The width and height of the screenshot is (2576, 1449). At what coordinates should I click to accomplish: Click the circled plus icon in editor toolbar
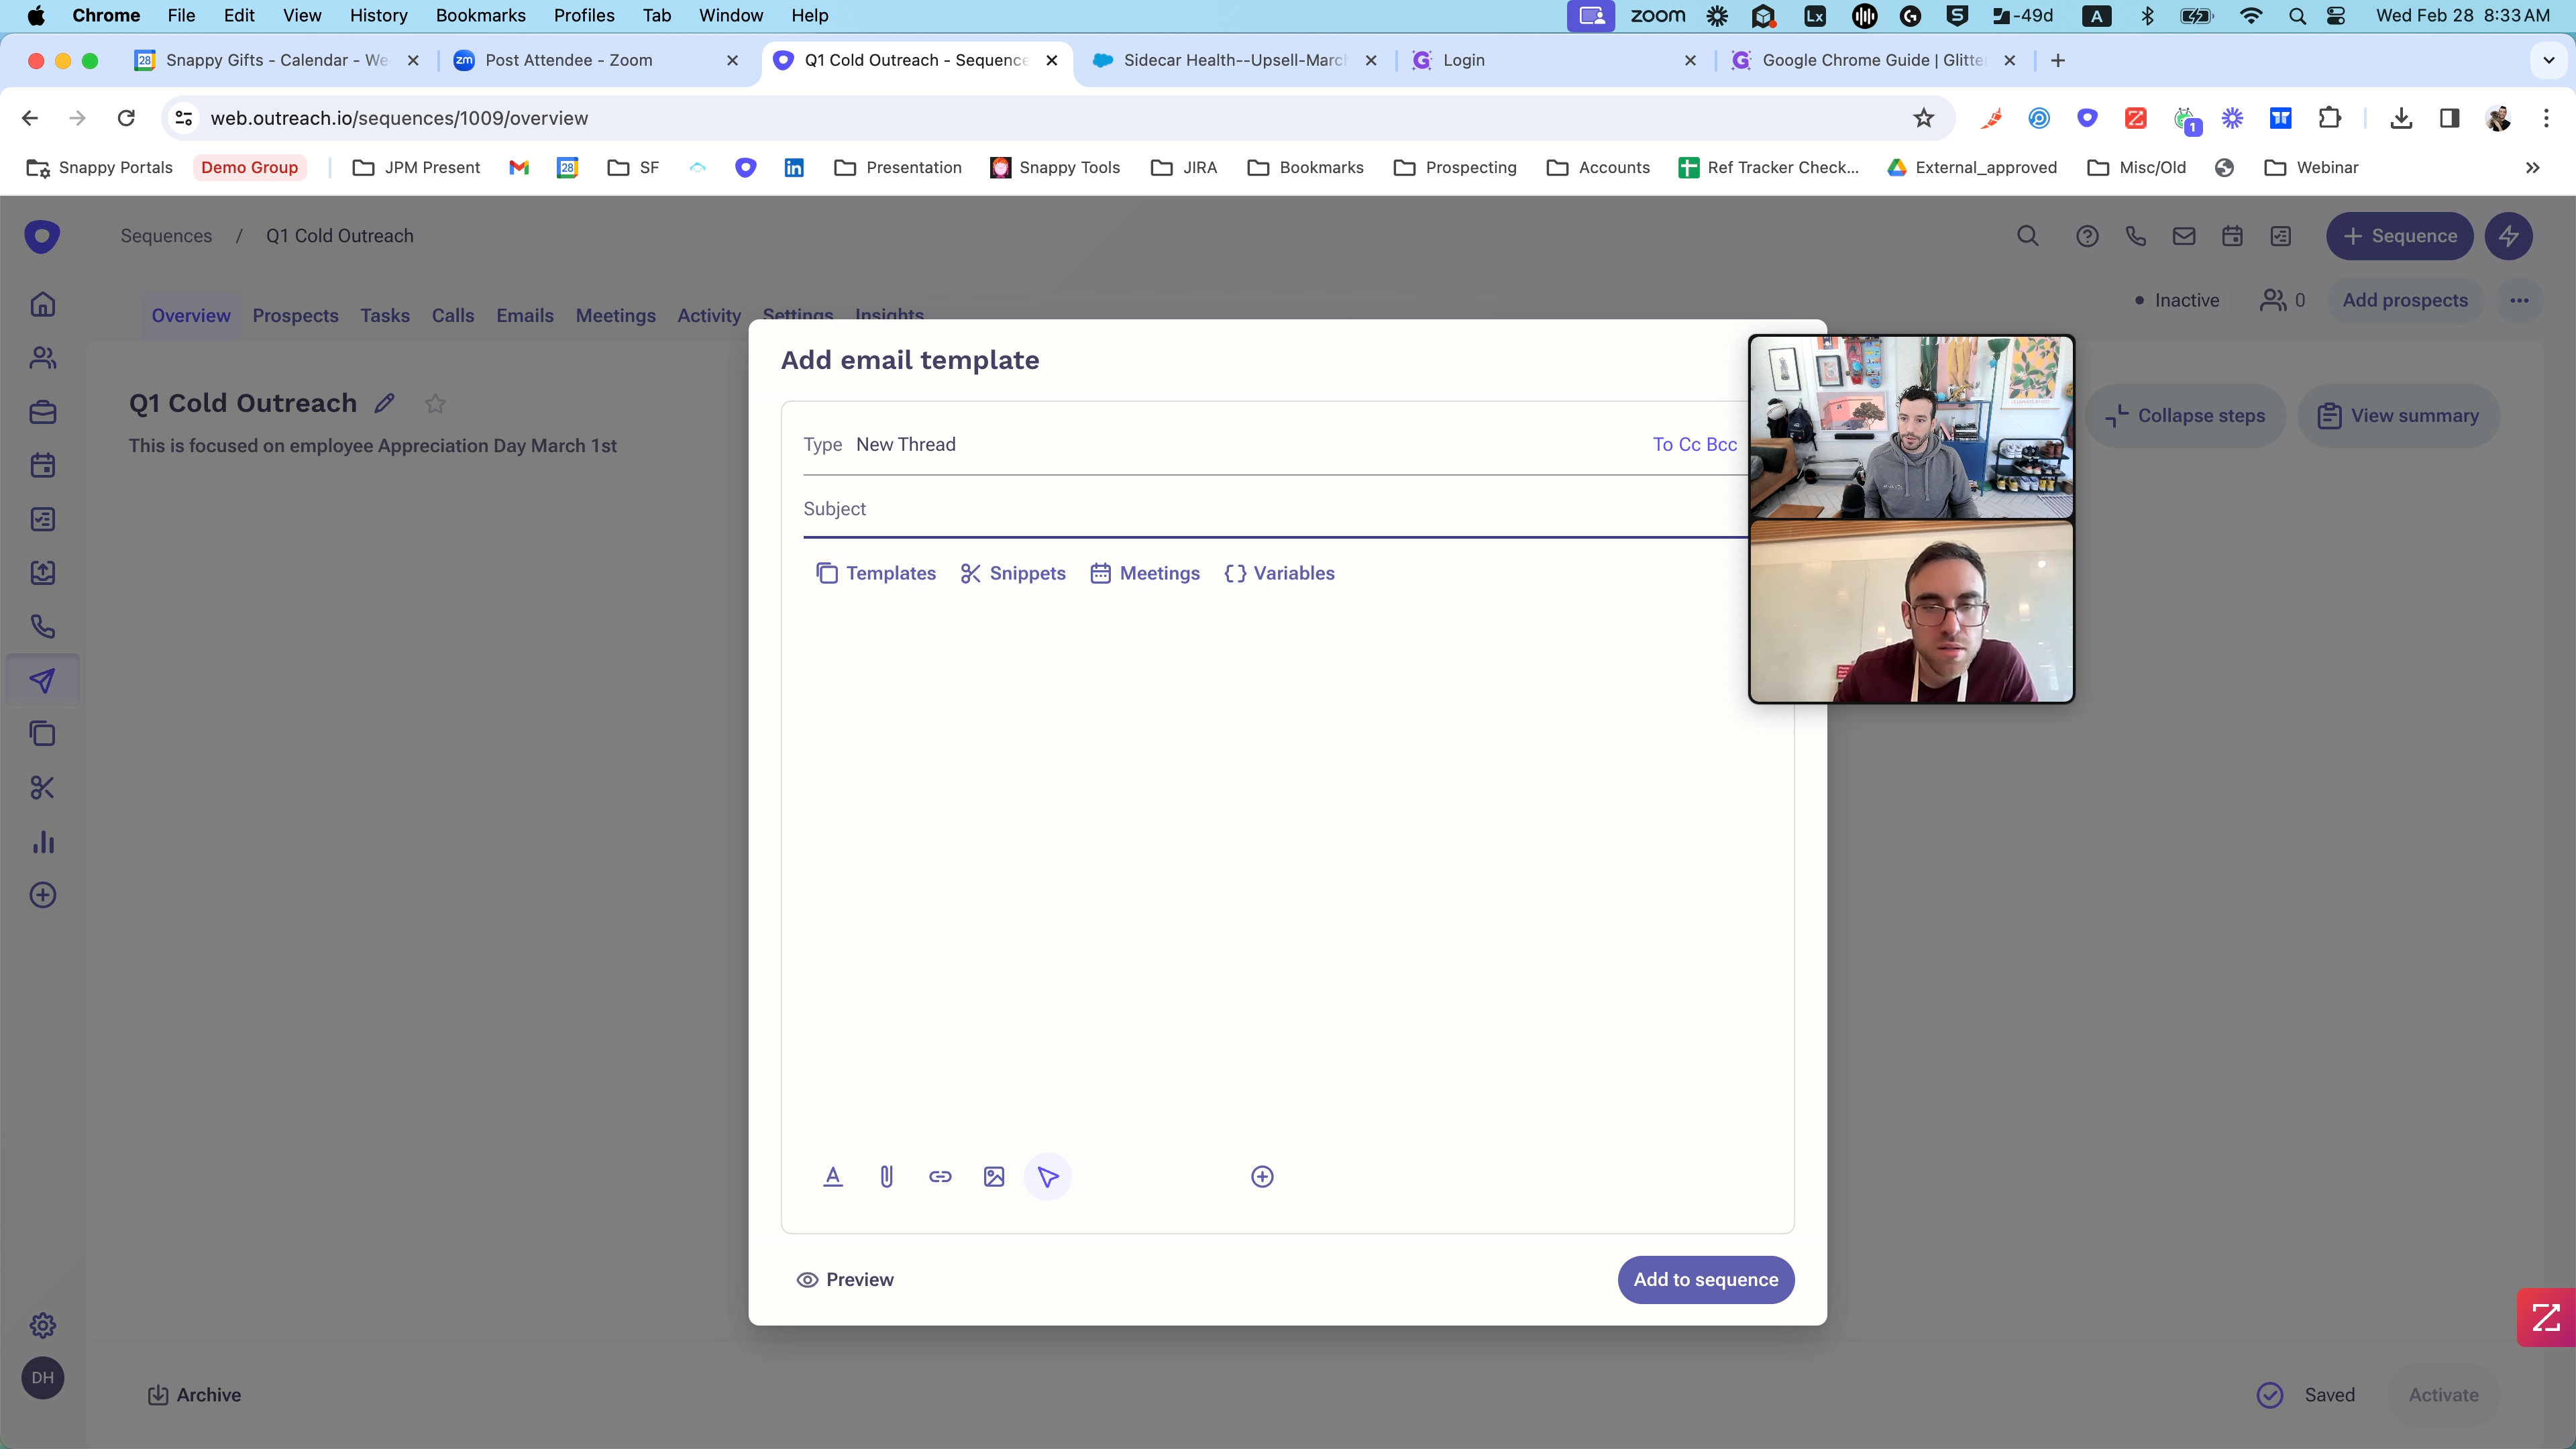[x=1262, y=1176]
